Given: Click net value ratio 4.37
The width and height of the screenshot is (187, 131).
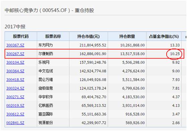Looking at the screenshot, I should pos(176,97).
